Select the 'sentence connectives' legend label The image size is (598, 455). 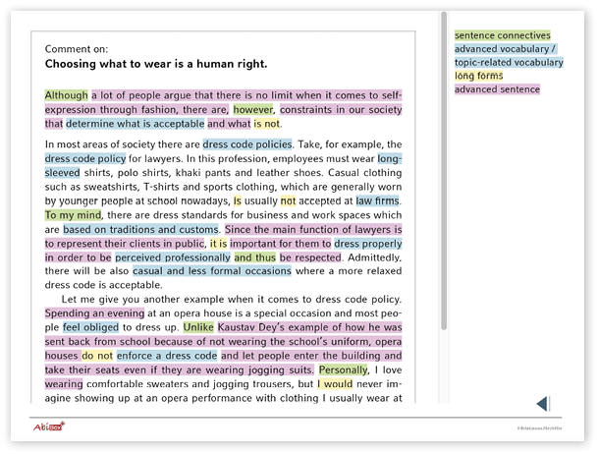[x=502, y=35]
